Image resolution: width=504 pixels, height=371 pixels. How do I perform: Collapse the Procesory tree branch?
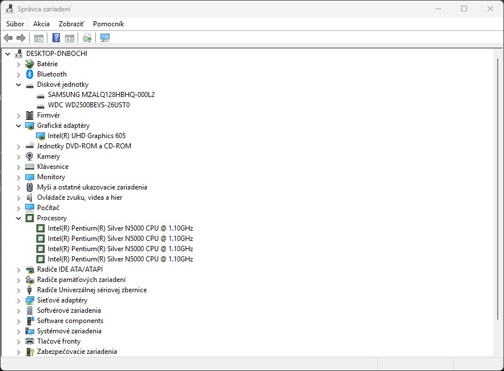18,217
